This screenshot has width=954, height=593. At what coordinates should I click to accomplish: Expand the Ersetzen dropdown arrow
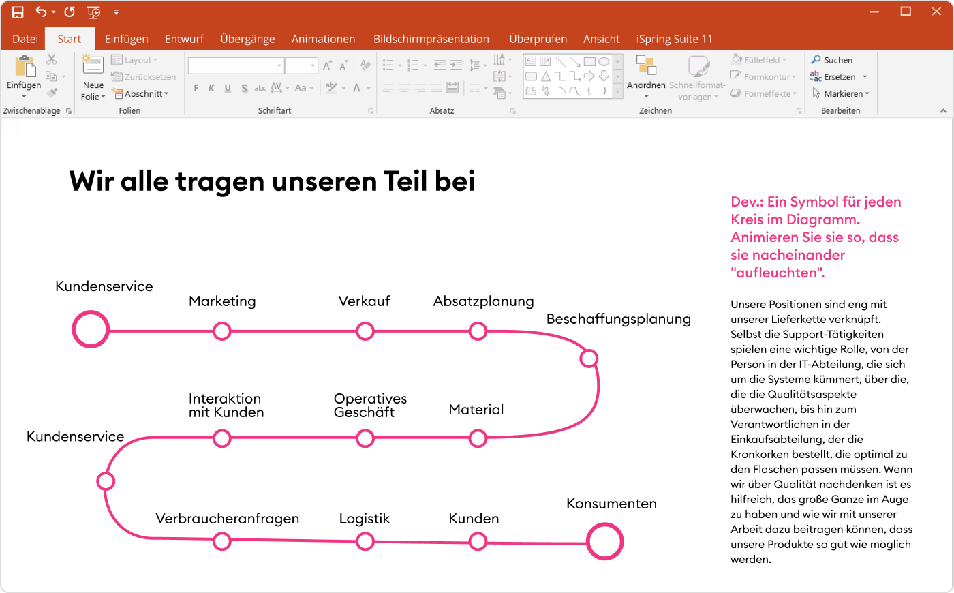point(865,77)
